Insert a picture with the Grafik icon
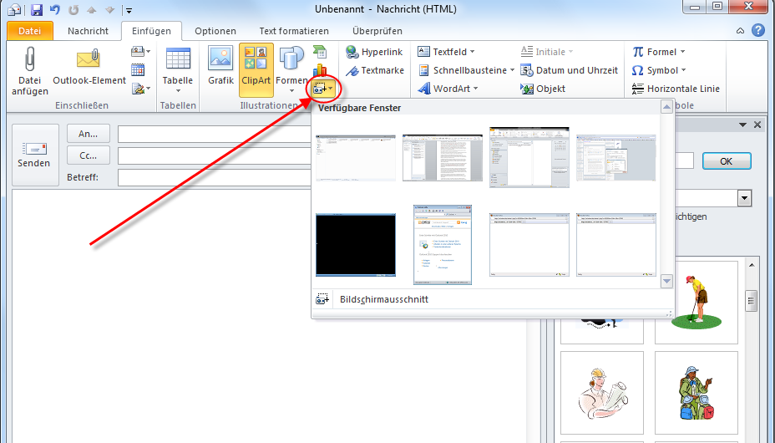 pos(220,59)
